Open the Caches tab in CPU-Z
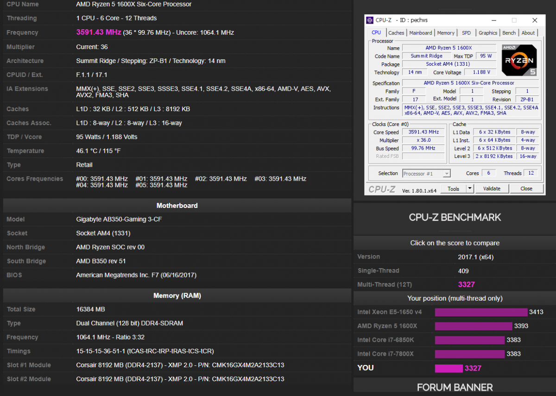This screenshot has height=396, width=556. tap(396, 33)
